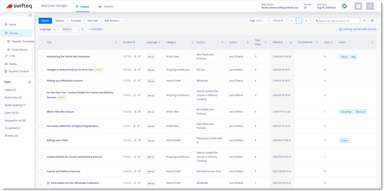Screen dimensions: 384x191
Task: Click the search by text or article ID field
Action: point(337,21)
